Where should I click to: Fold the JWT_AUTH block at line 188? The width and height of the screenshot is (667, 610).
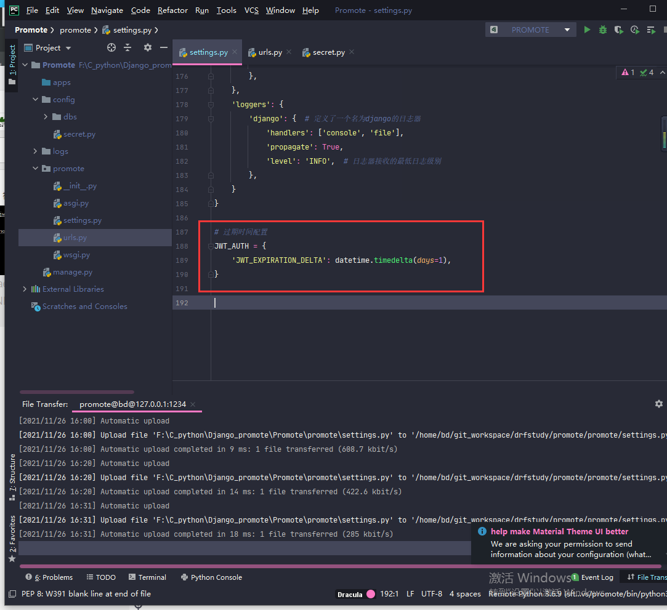211,246
